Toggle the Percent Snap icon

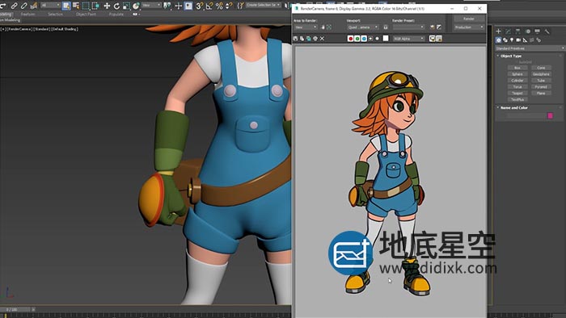pos(219,6)
